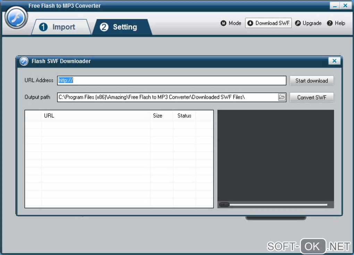Screen dimensions: 354x255
Task: Sort list by Status column header
Action: click(184, 116)
